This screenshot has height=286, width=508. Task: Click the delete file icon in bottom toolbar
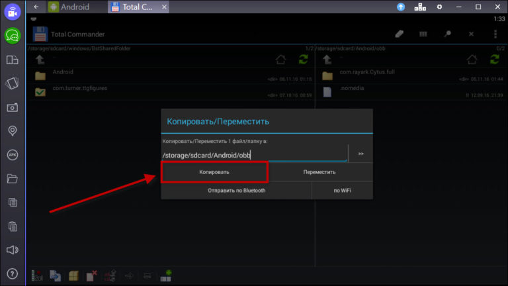[93, 274]
